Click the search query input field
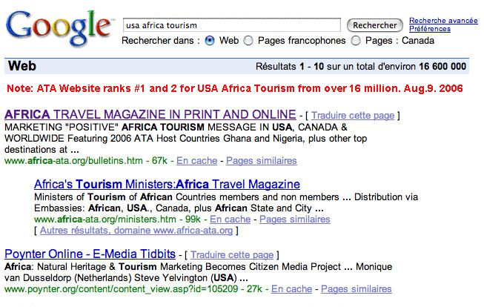The width and height of the screenshot is (484, 307). [231, 25]
